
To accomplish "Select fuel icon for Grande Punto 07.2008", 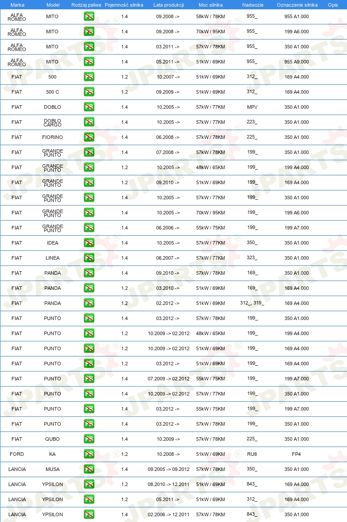I will point(89,152).
